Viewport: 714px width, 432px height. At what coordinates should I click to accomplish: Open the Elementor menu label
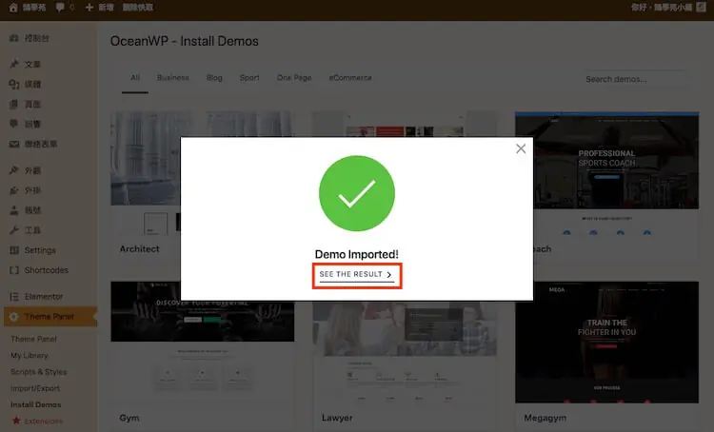pos(44,296)
